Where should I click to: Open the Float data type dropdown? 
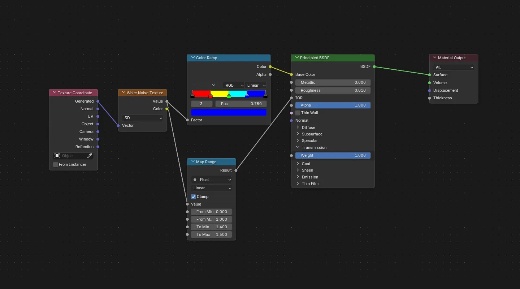click(x=212, y=180)
